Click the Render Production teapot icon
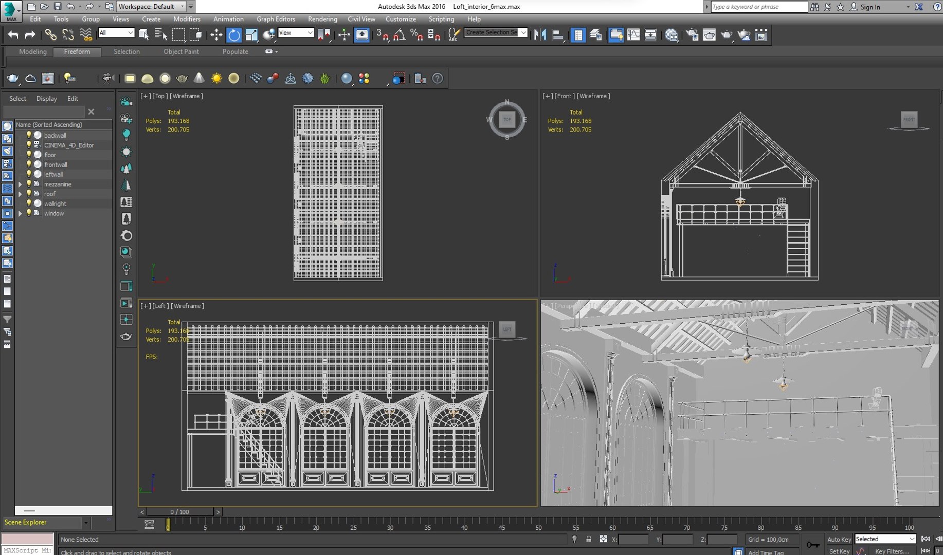Image resolution: width=943 pixels, height=555 pixels. 727,35
